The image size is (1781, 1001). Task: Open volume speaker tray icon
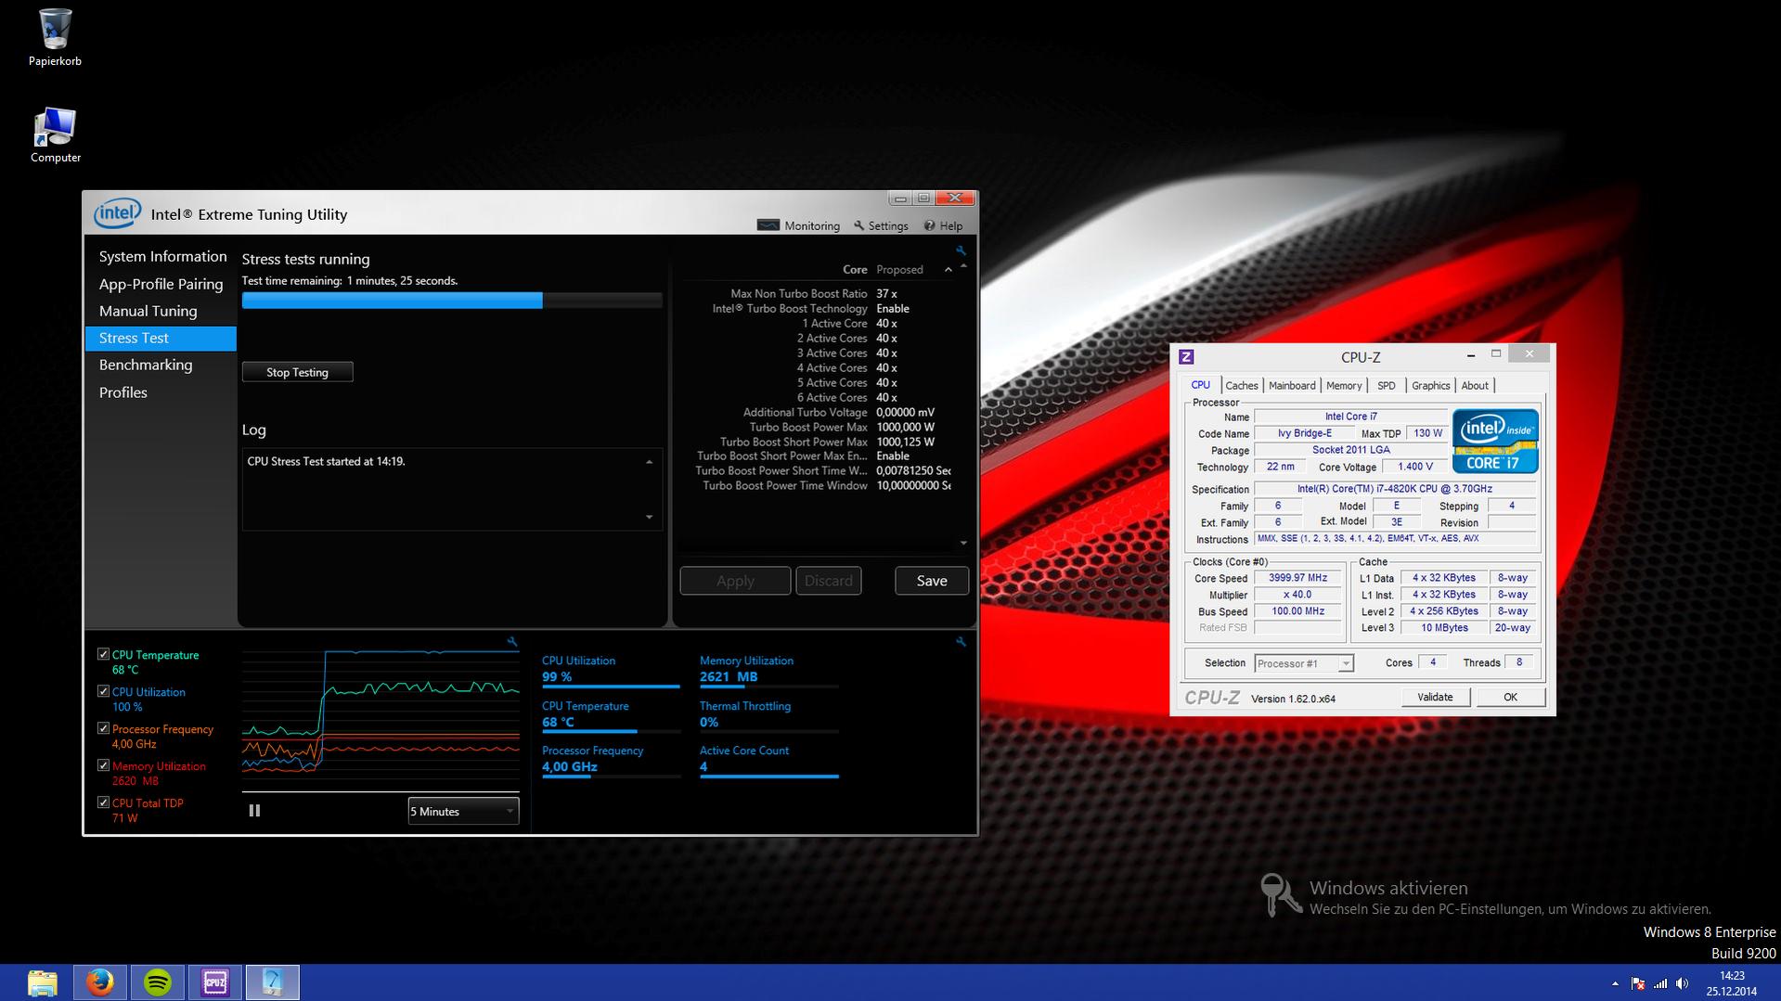[x=1682, y=983]
